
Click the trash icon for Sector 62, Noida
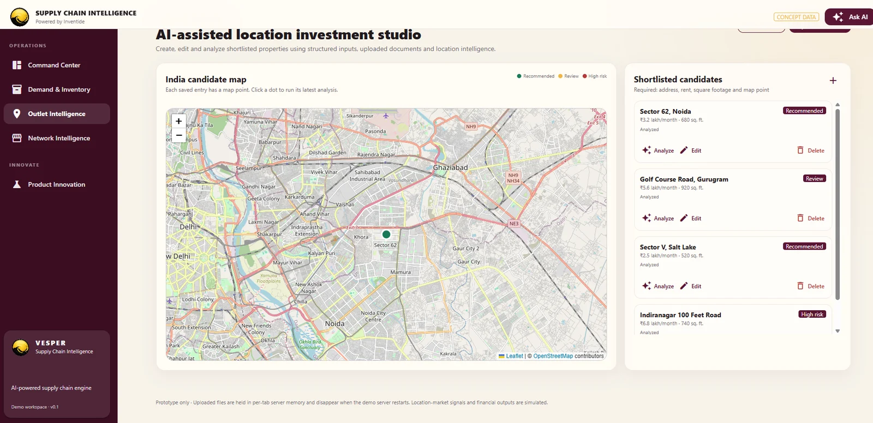pyautogui.click(x=800, y=150)
